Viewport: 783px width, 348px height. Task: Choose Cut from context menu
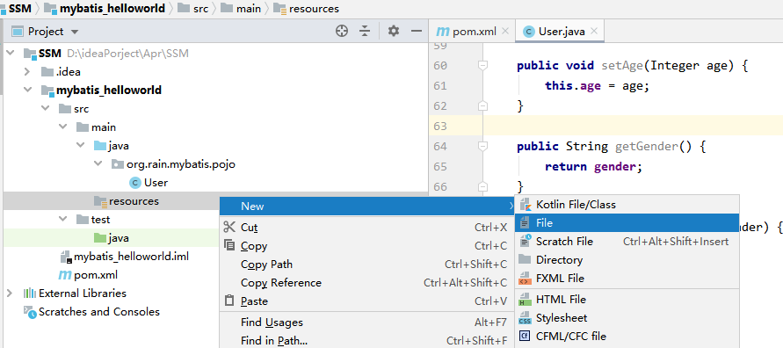pyautogui.click(x=367, y=228)
